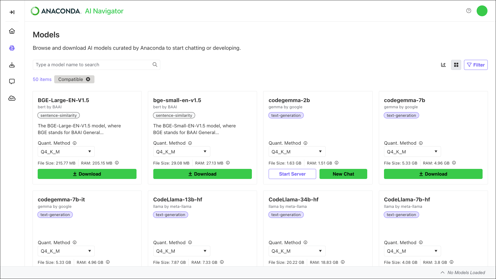Switch to chart view icon
The height and width of the screenshot is (279, 496).
pyautogui.click(x=443, y=65)
